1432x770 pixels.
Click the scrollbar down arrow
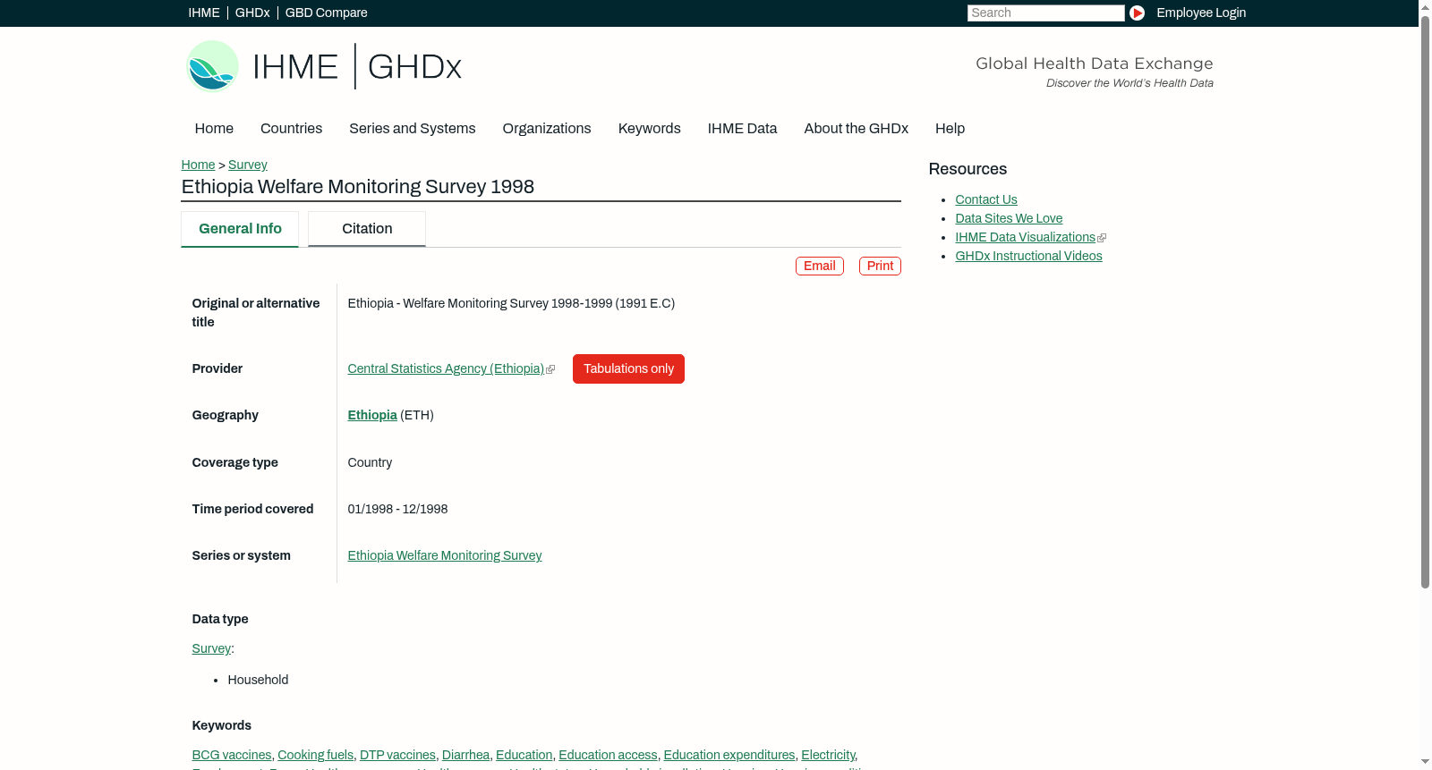tap(1425, 763)
